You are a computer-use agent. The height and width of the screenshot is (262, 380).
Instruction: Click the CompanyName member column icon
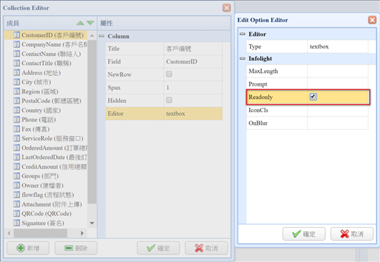[16, 45]
